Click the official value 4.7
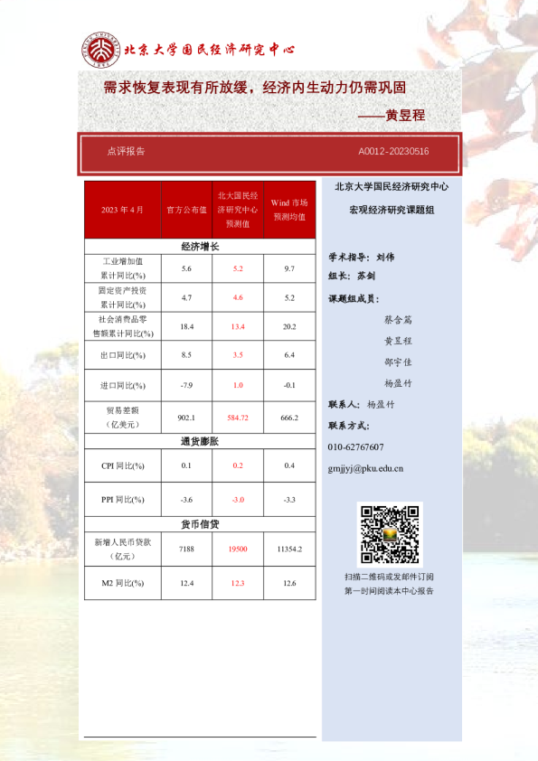The image size is (538, 761). (x=186, y=297)
